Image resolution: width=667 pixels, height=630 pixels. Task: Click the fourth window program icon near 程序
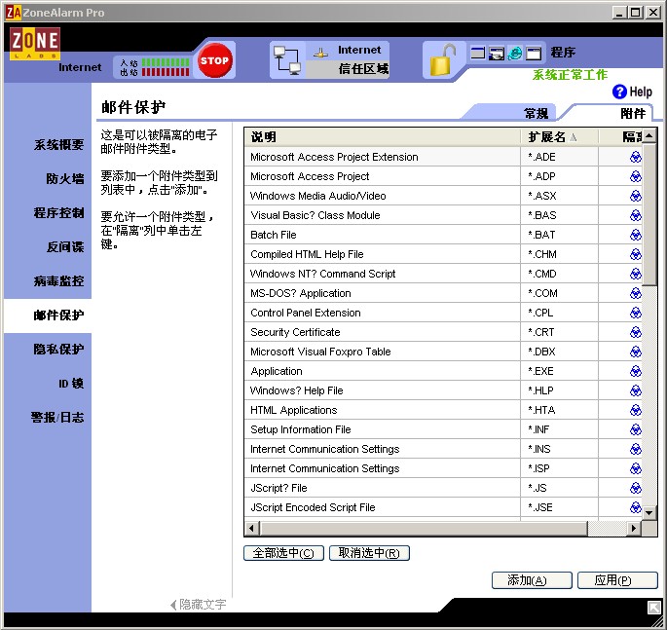(x=534, y=53)
